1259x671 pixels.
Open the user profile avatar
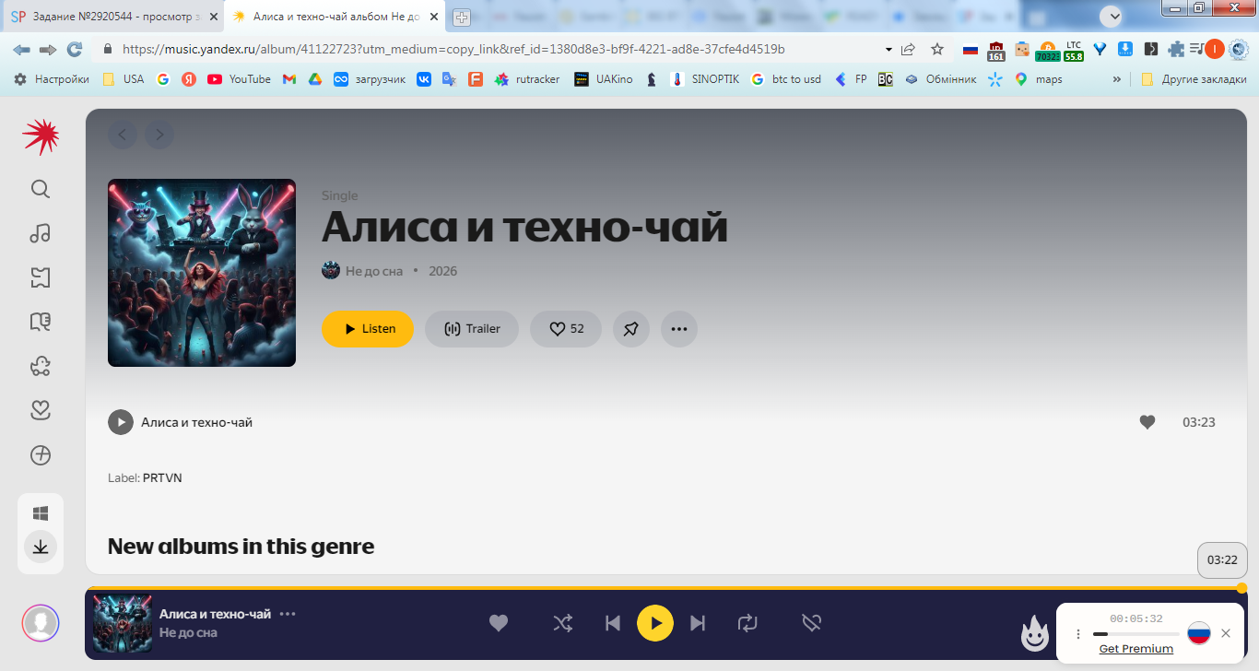coord(41,623)
